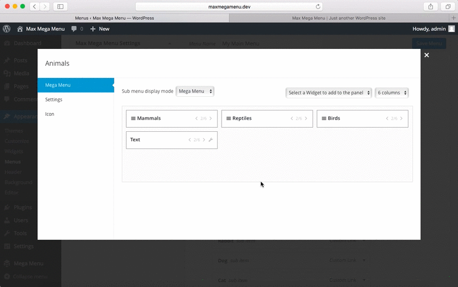
Task: Go forward with Safari forward arrow
Action: (45, 6)
